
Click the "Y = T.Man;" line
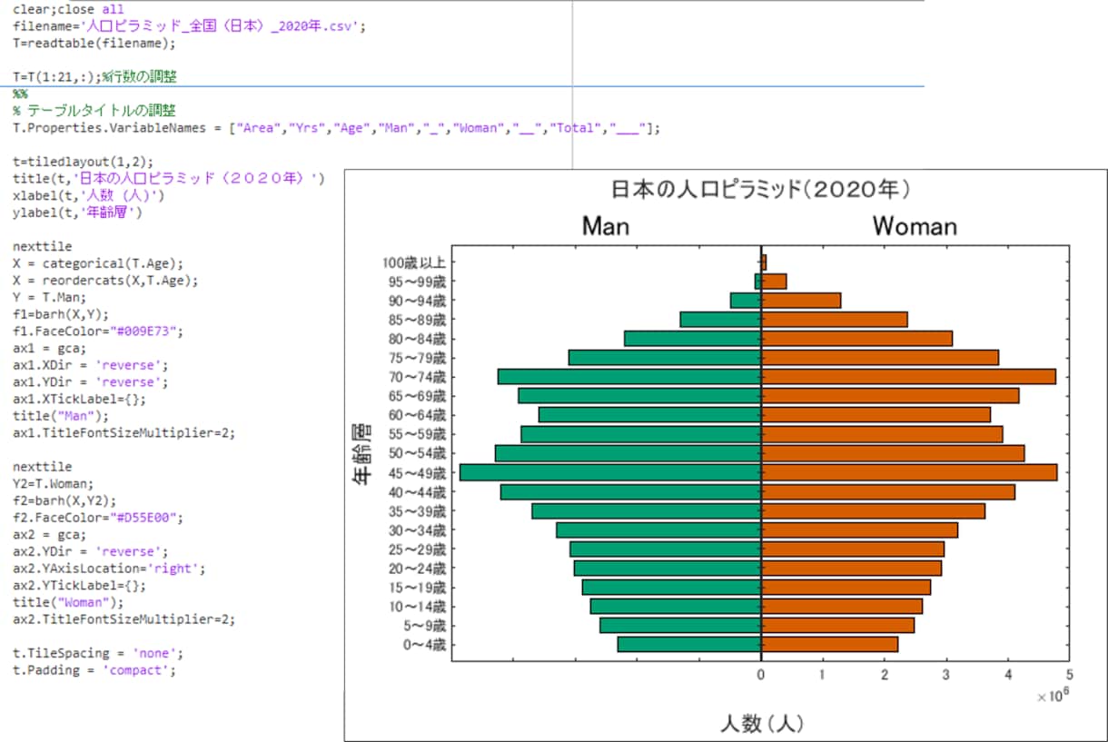click(x=50, y=297)
